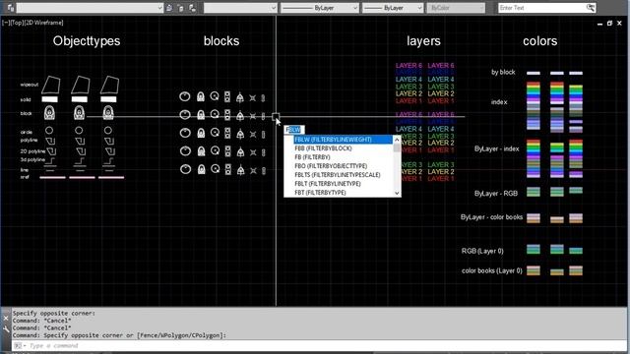Open command line customize wrench icon
This screenshot has width=630, height=354.
(6, 329)
